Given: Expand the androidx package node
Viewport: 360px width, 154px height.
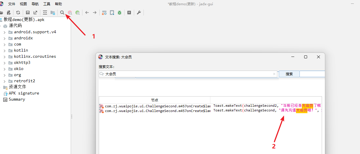Looking at the screenshot, I should (x=4, y=38).
